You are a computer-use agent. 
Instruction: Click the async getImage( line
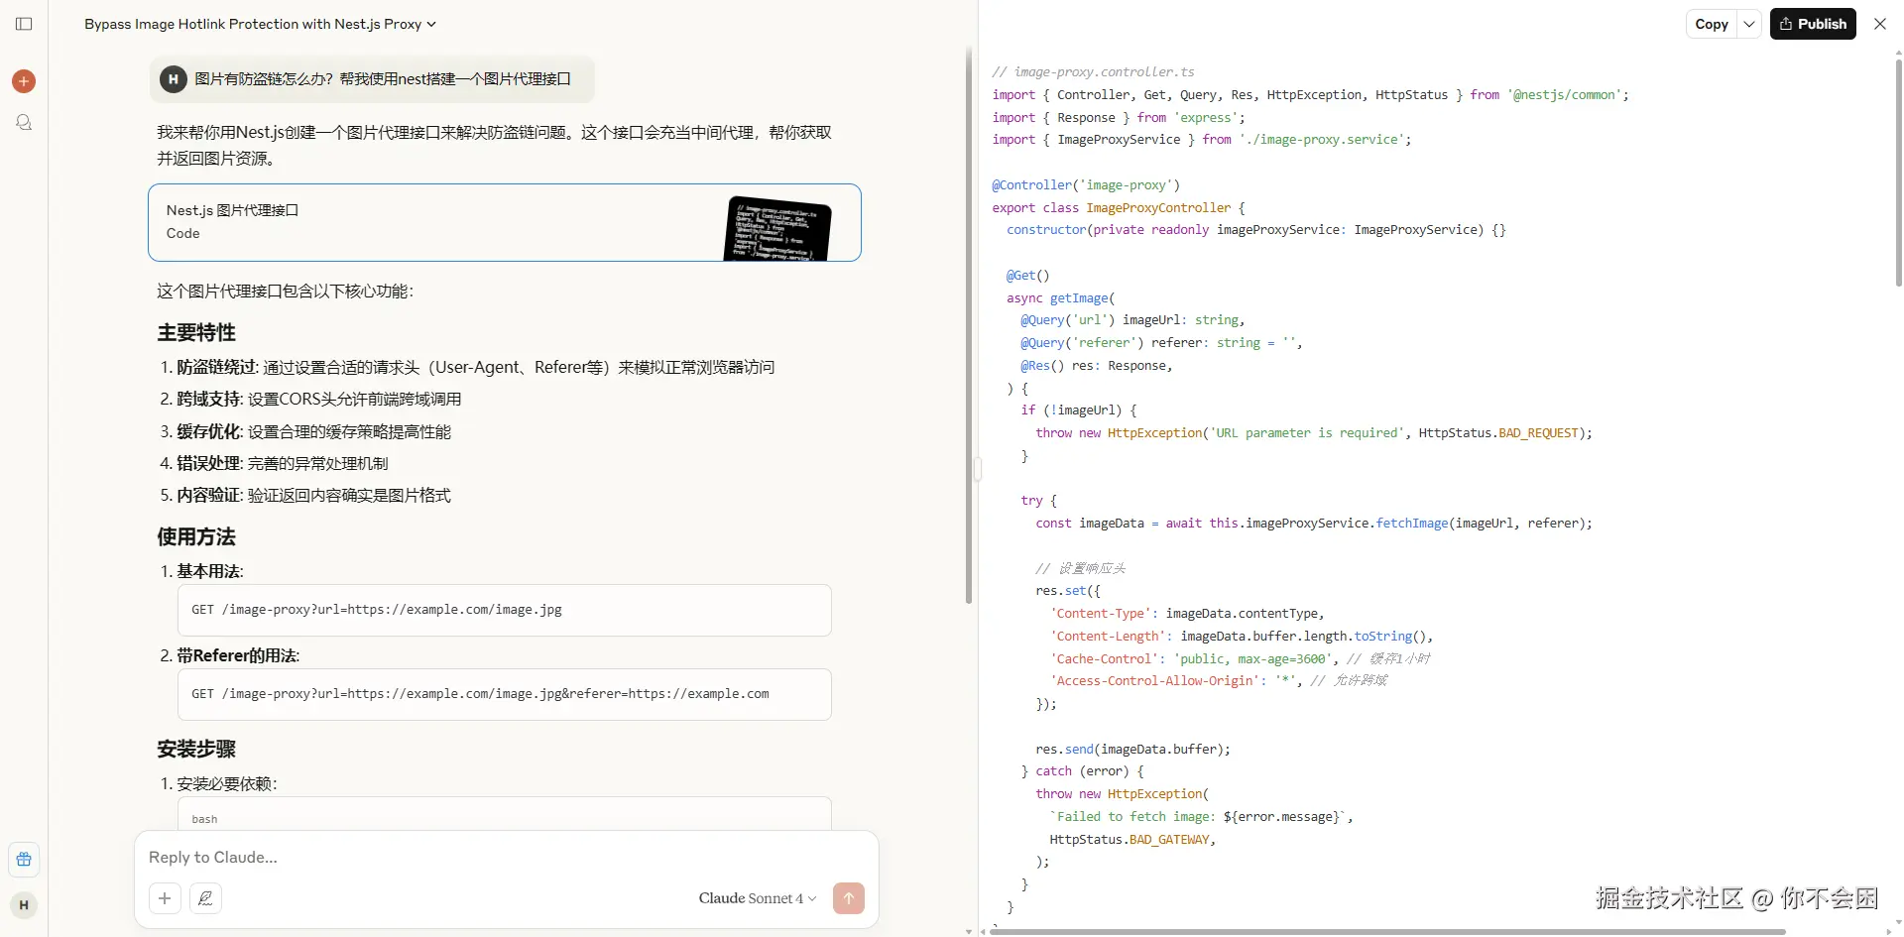(1061, 298)
